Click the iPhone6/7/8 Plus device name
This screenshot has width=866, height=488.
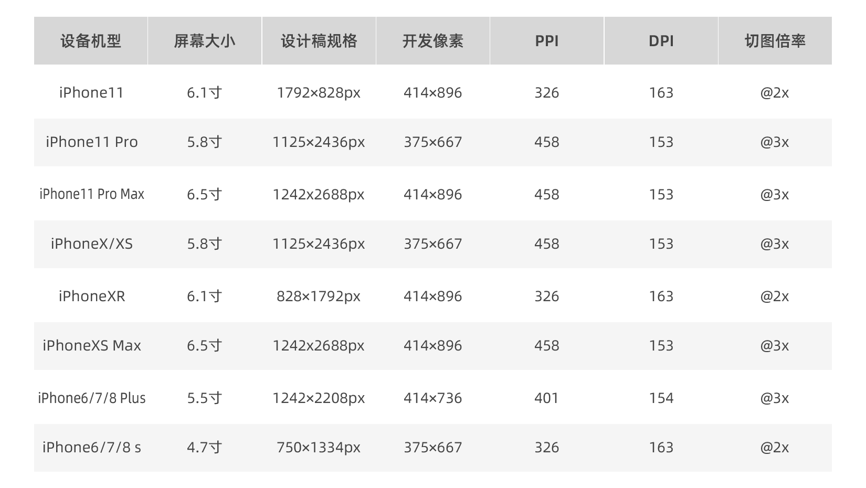[92, 398]
